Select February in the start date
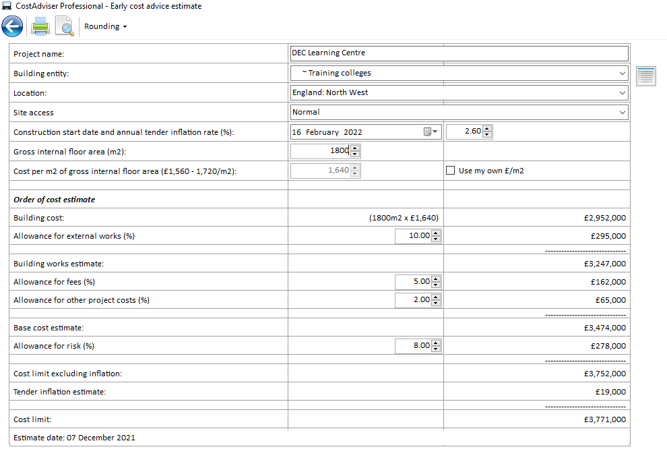This screenshot has height=468, width=667. (322, 132)
